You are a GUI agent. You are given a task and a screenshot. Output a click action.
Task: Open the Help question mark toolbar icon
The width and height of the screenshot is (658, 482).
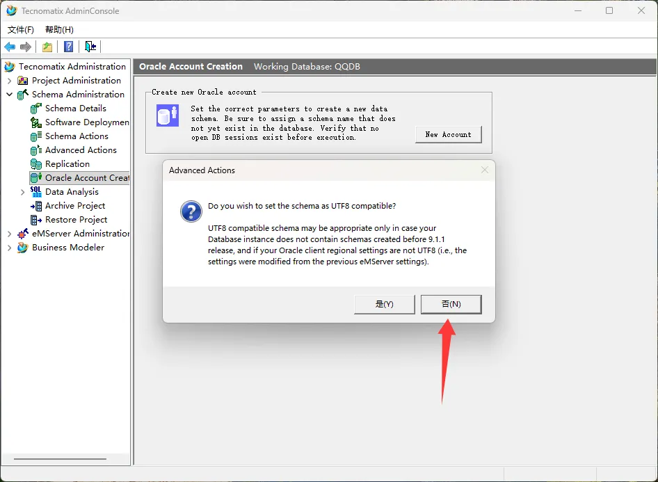[x=68, y=47]
